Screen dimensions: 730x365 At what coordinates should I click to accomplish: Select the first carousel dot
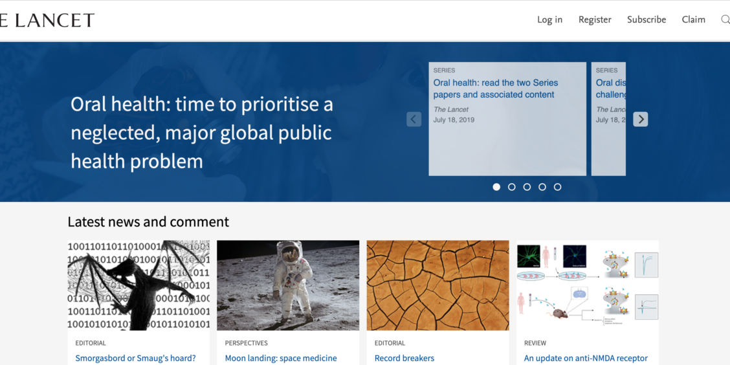(x=496, y=186)
